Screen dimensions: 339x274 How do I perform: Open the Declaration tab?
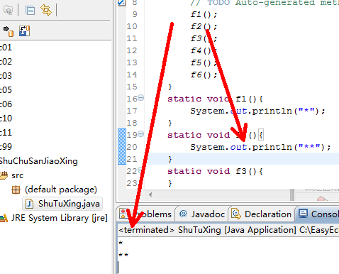pyautogui.click(x=262, y=214)
